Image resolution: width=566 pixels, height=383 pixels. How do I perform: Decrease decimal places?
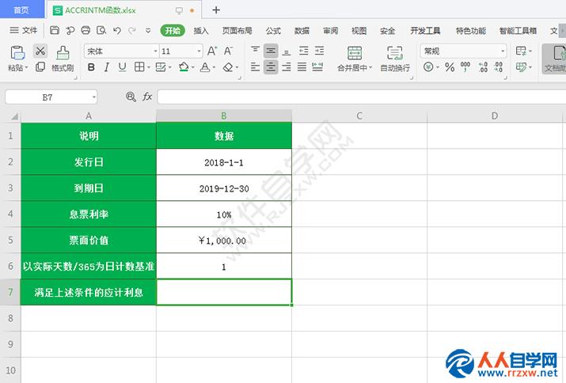(x=498, y=66)
